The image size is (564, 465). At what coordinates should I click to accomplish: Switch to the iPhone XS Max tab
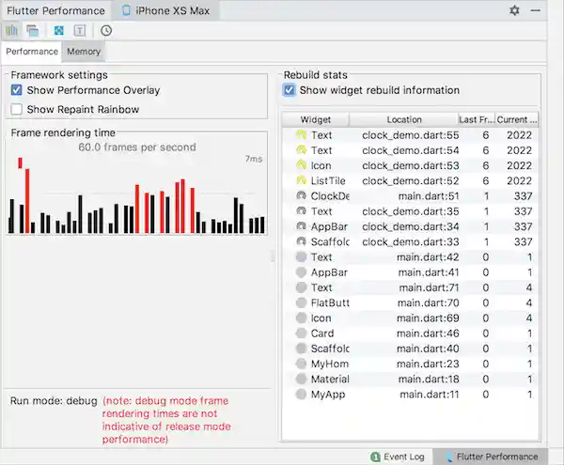click(x=165, y=10)
